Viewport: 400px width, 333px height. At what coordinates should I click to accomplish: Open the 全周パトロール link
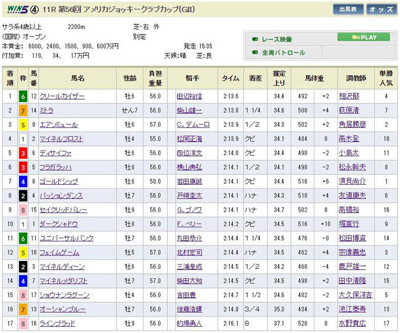tap(284, 53)
